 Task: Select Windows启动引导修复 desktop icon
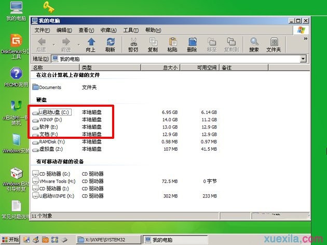pyautogui.click(x=16, y=179)
